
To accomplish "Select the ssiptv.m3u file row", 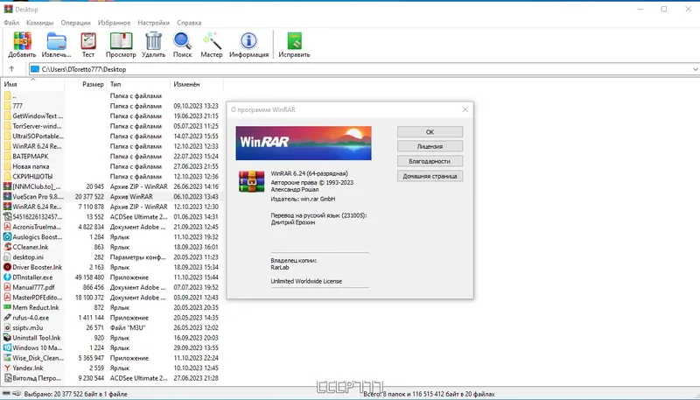I will [112, 327].
